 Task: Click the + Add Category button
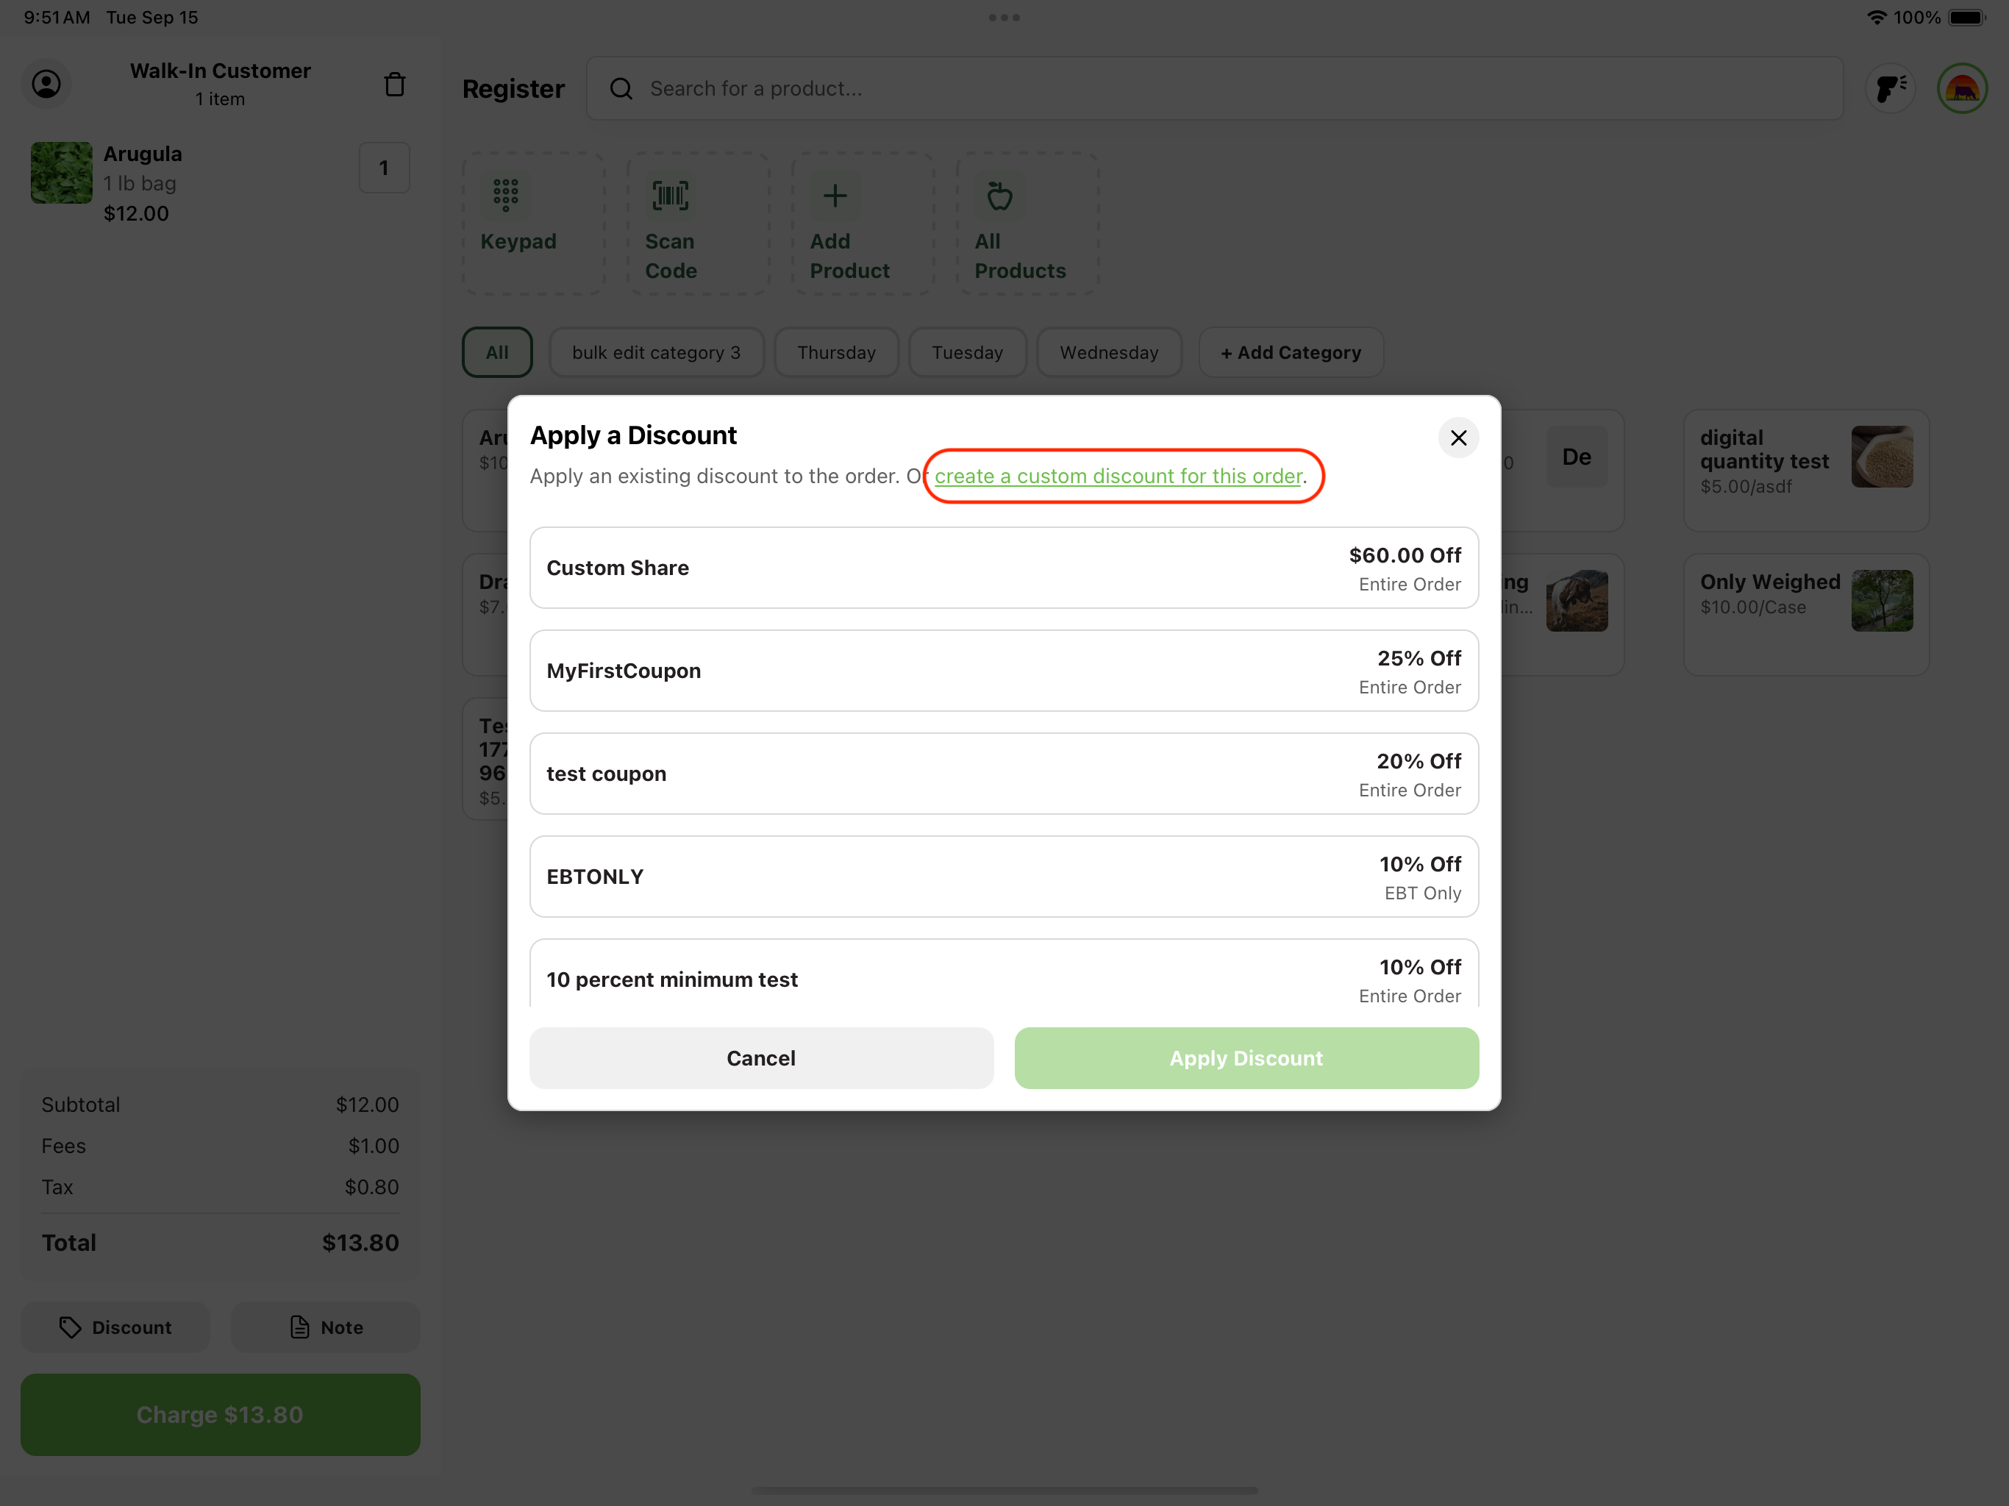(x=1291, y=352)
